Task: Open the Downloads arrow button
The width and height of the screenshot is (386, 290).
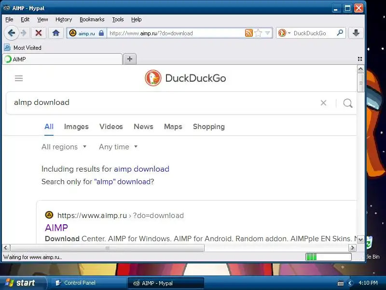Action: coord(356,33)
